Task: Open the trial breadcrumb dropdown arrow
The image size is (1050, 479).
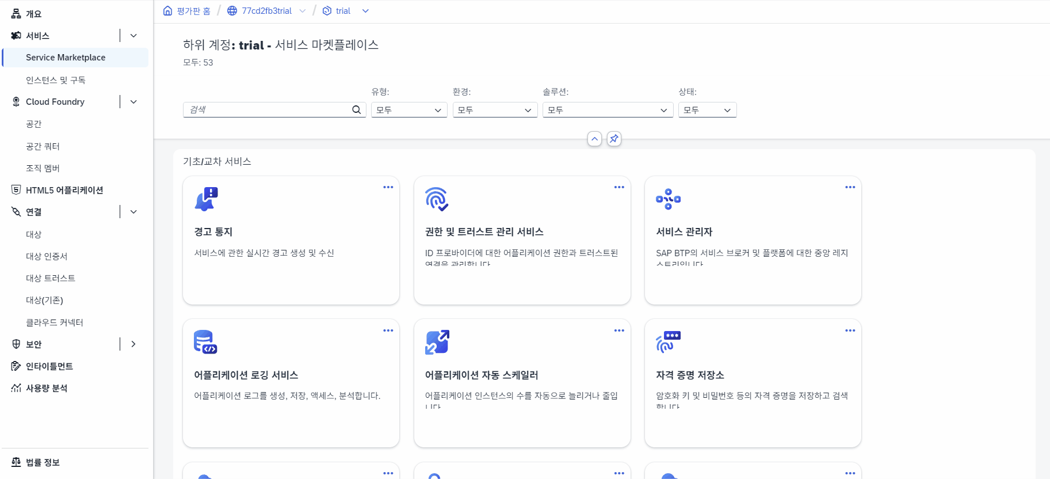Action: 365,11
